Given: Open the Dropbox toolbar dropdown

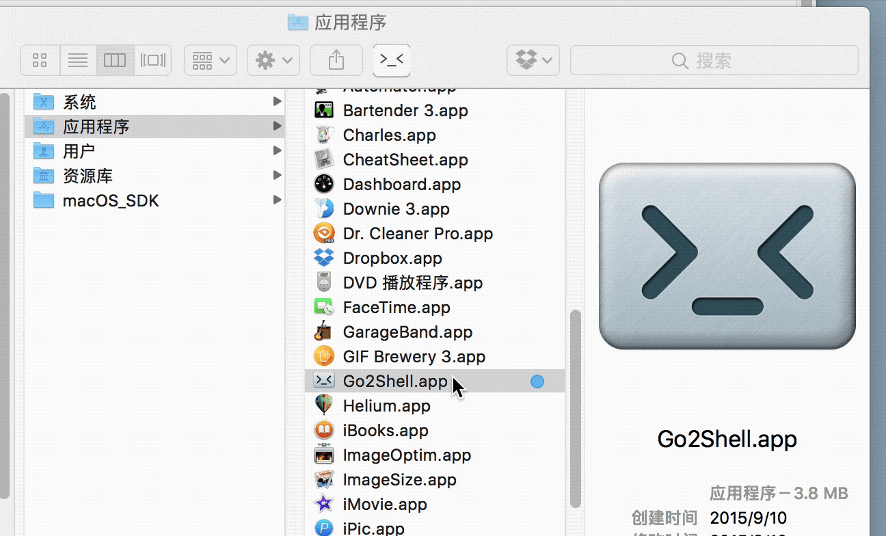Looking at the screenshot, I should 533,60.
